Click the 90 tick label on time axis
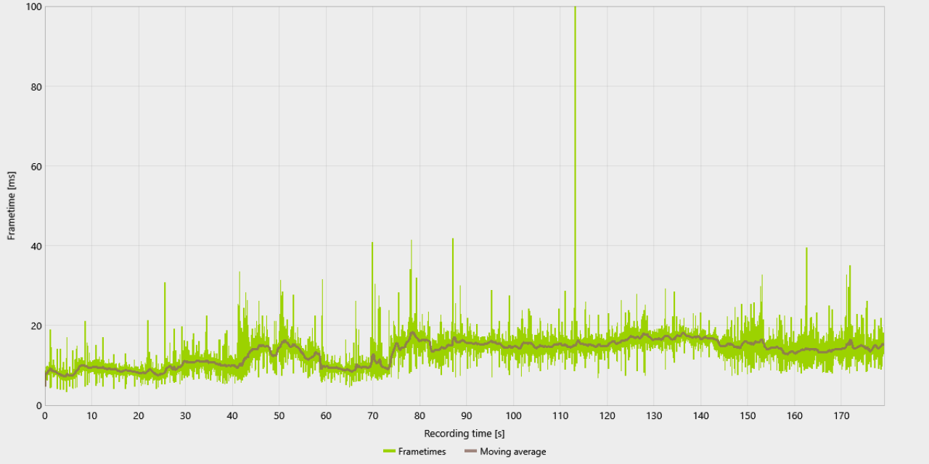This screenshot has height=464, width=929. [x=467, y=416]
